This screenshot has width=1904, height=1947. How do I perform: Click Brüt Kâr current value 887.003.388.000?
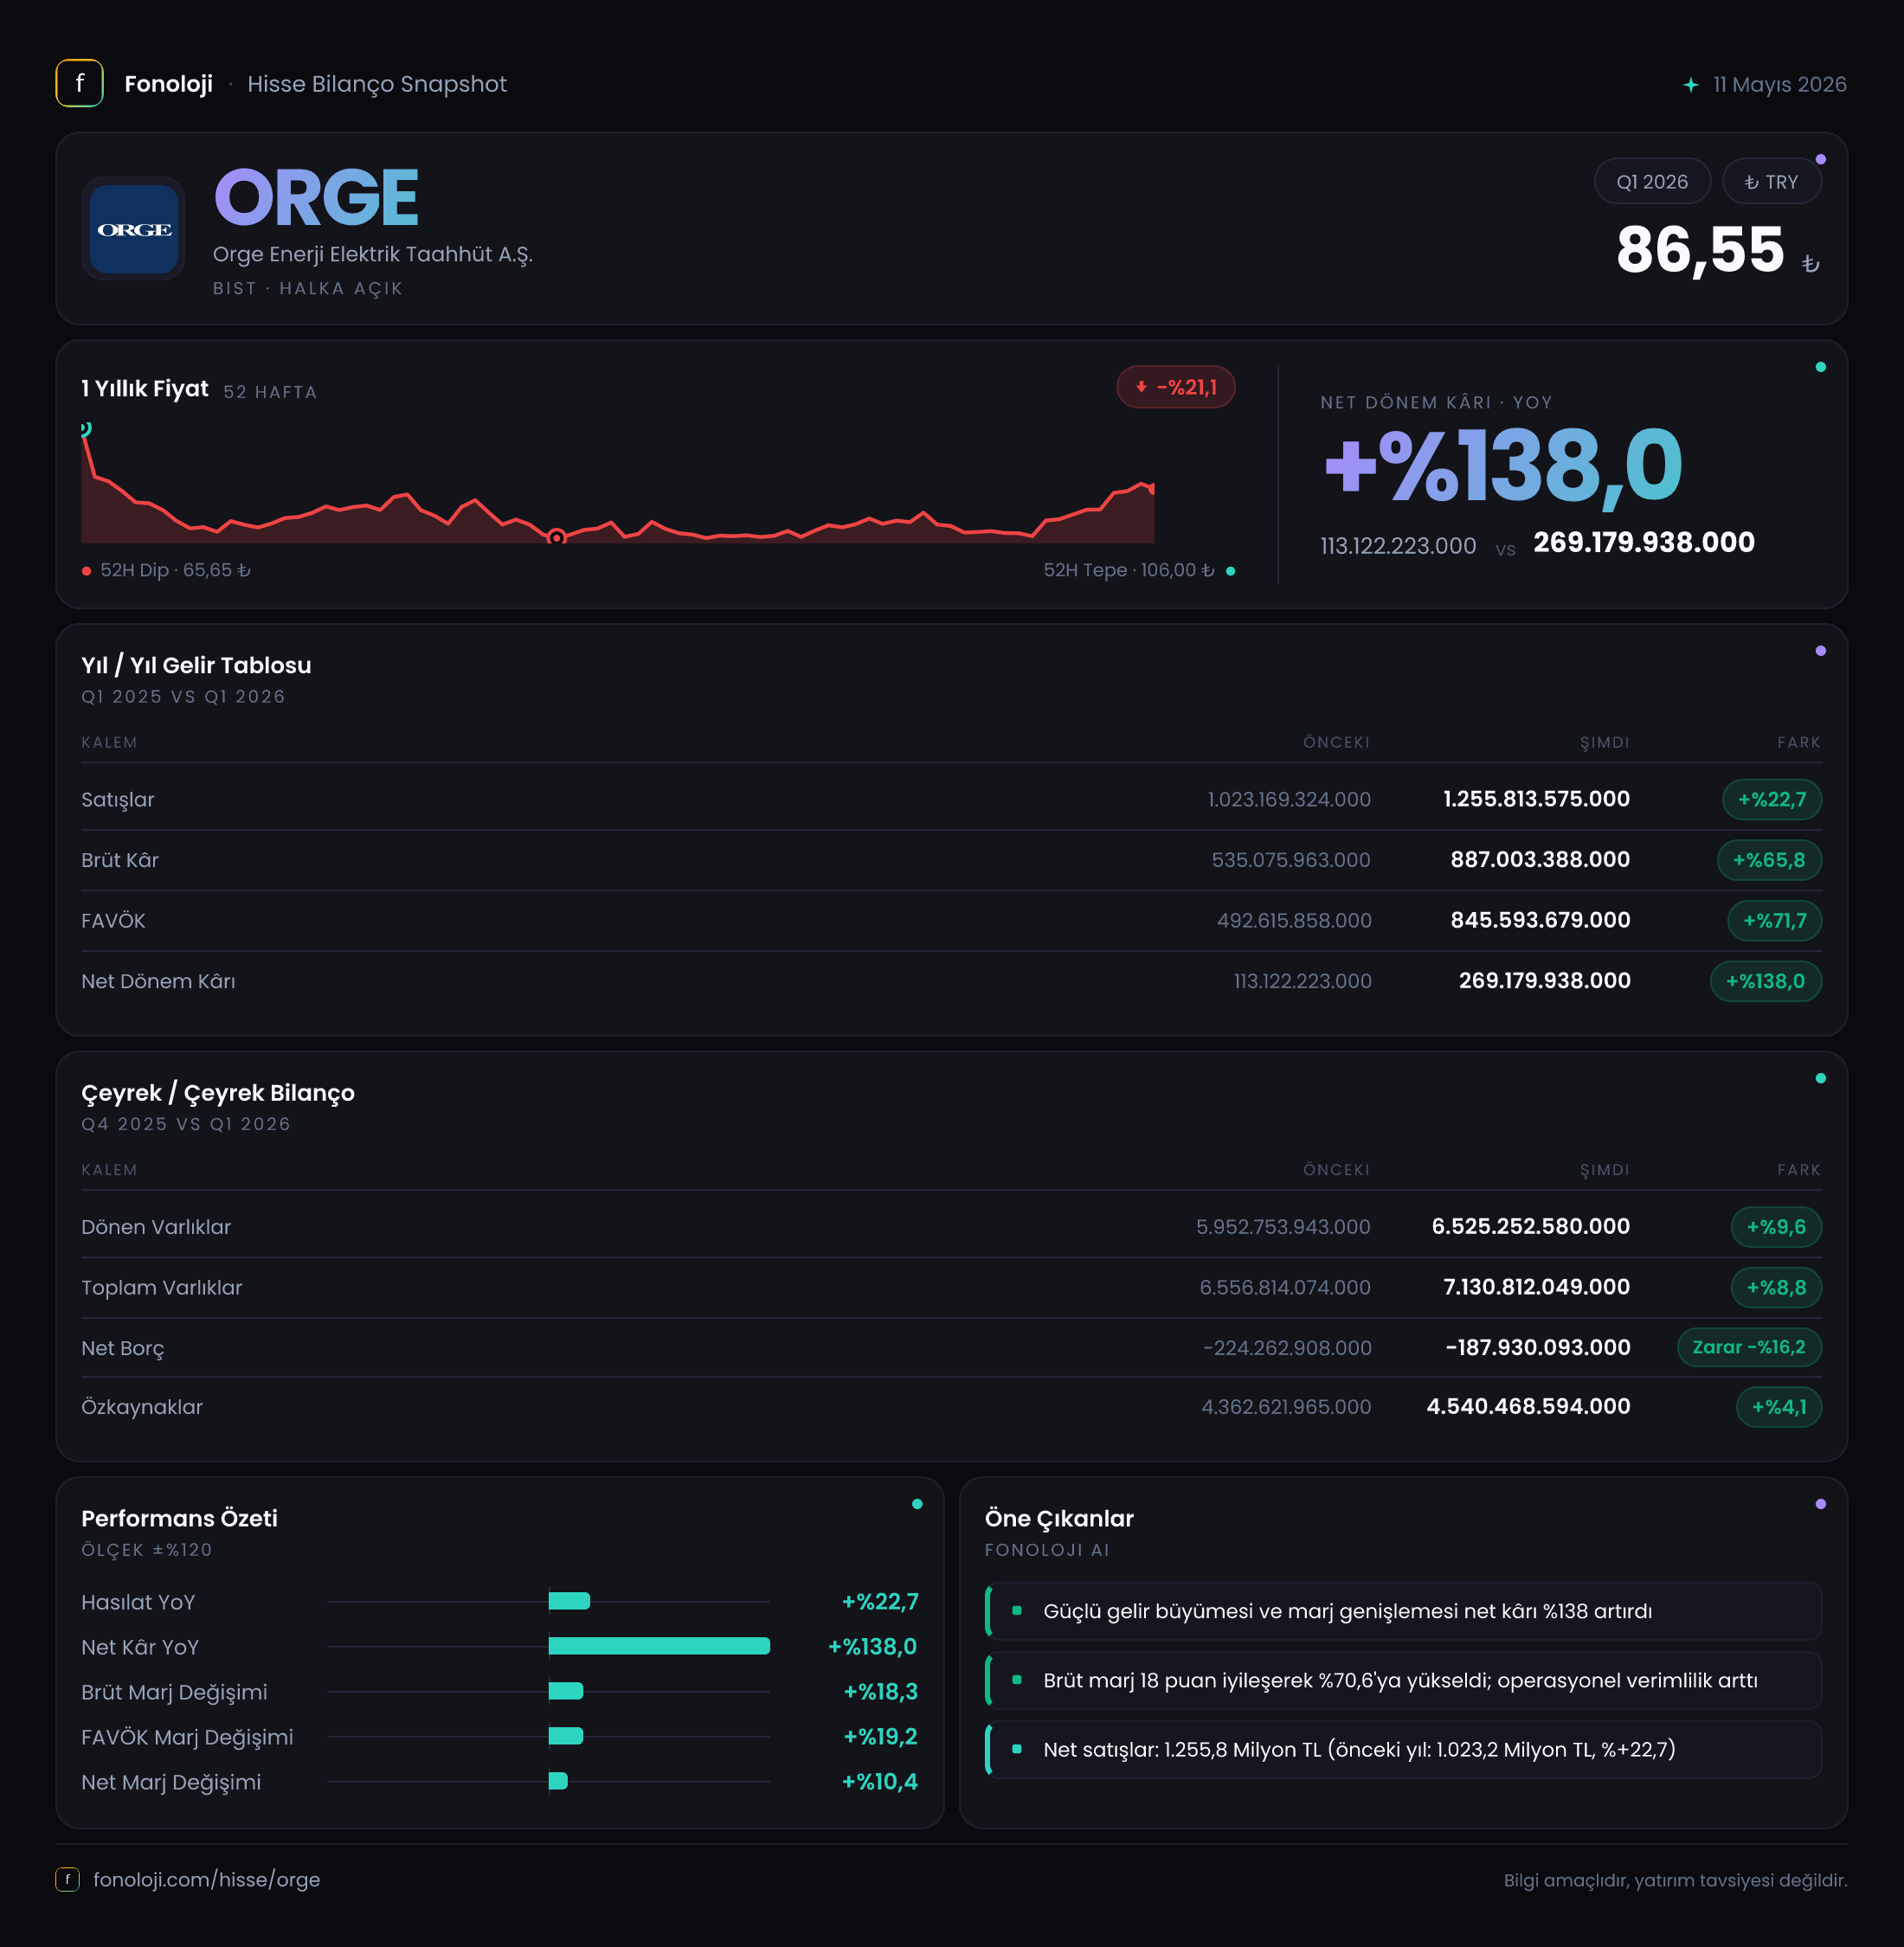coord(1540,859)
